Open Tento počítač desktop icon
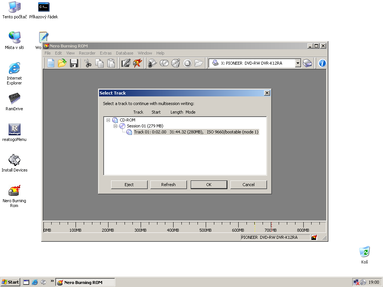 coord(15,10)
